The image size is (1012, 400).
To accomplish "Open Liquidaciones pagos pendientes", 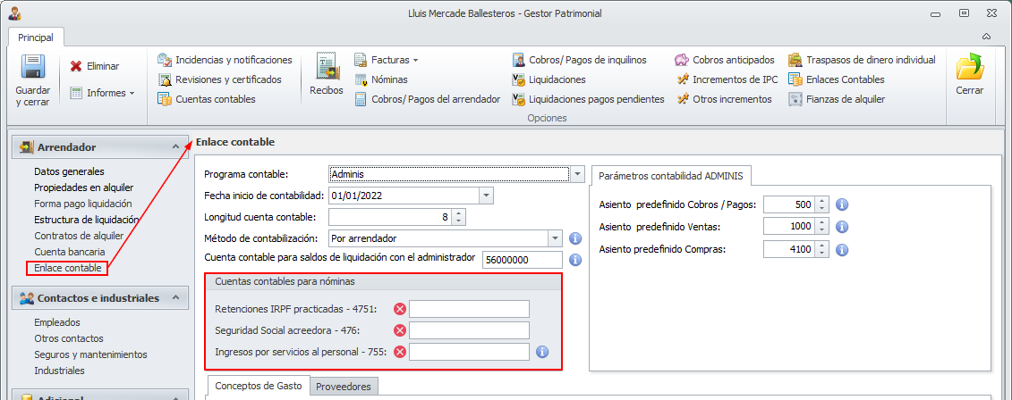I will pos(588,99).
